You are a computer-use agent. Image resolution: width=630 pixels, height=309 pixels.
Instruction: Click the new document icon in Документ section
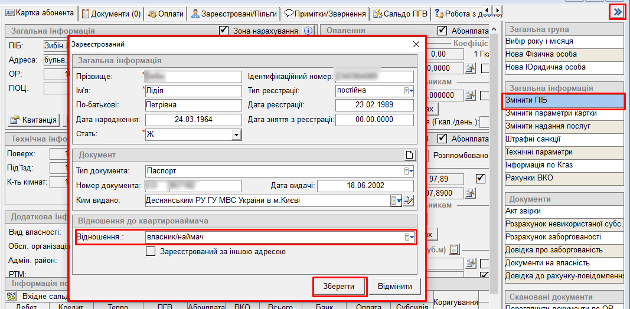[411, 155]
